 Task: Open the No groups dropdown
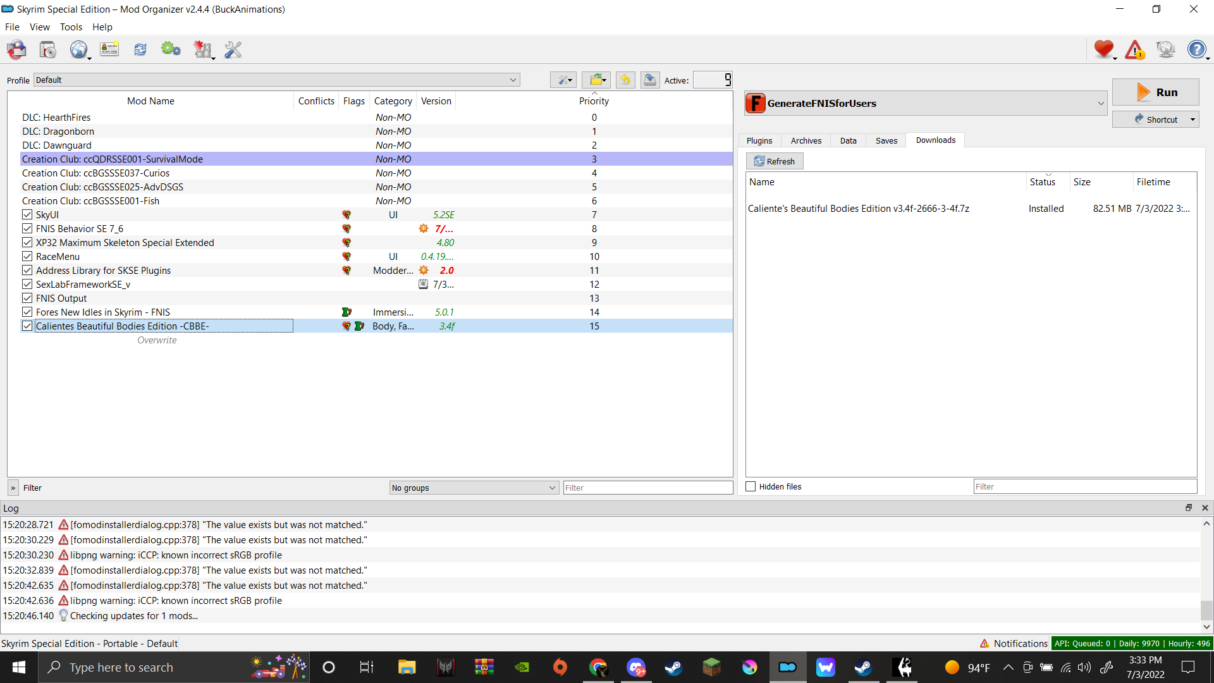[x=474, y=488]
